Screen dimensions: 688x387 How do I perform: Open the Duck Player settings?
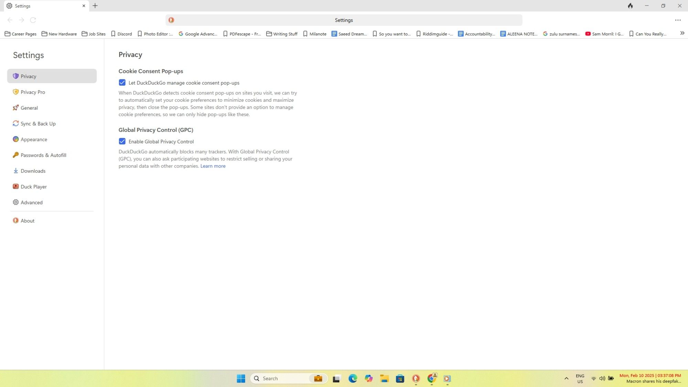[x=33, y=186]
